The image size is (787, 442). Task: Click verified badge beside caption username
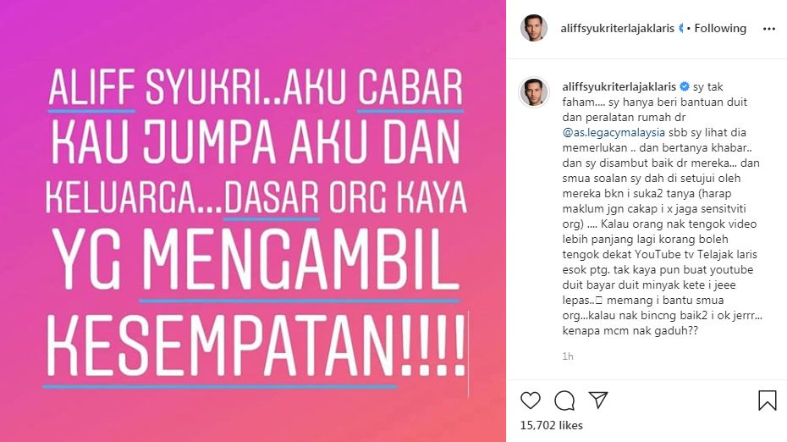[x=684, y=86]
